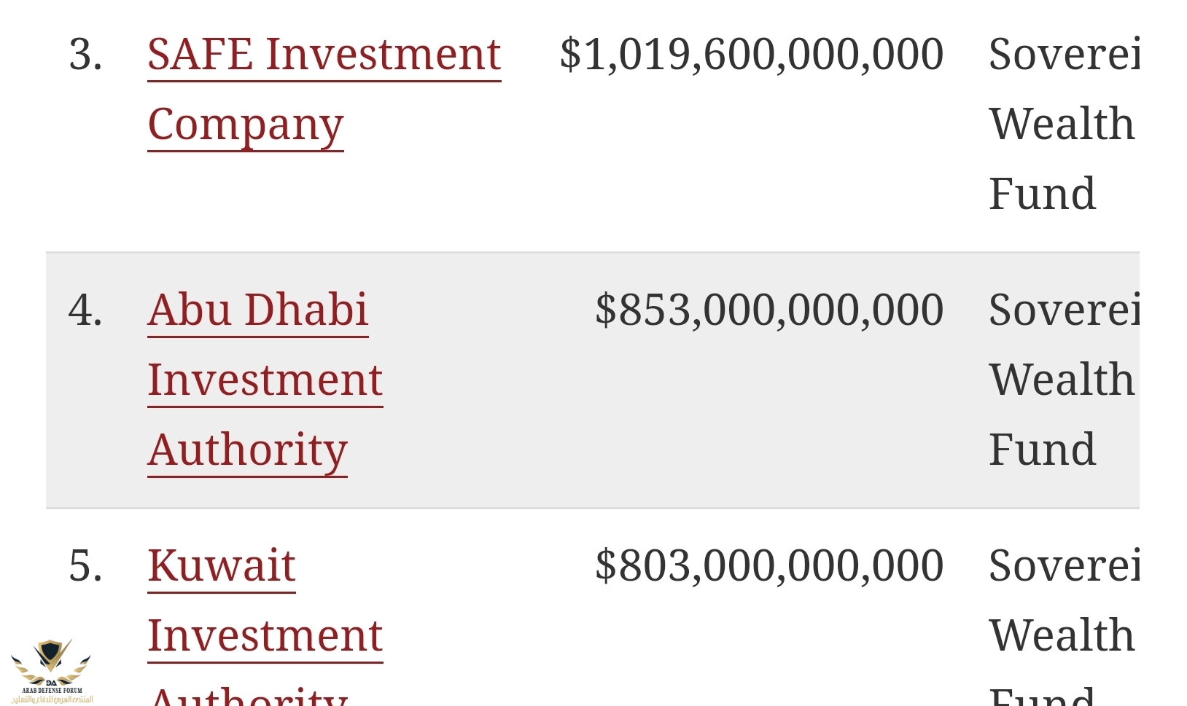Click the $1,019,600,000,000 amount
Image resolution: width=1187 pixels, height=706 pixels.
point(751,55)
